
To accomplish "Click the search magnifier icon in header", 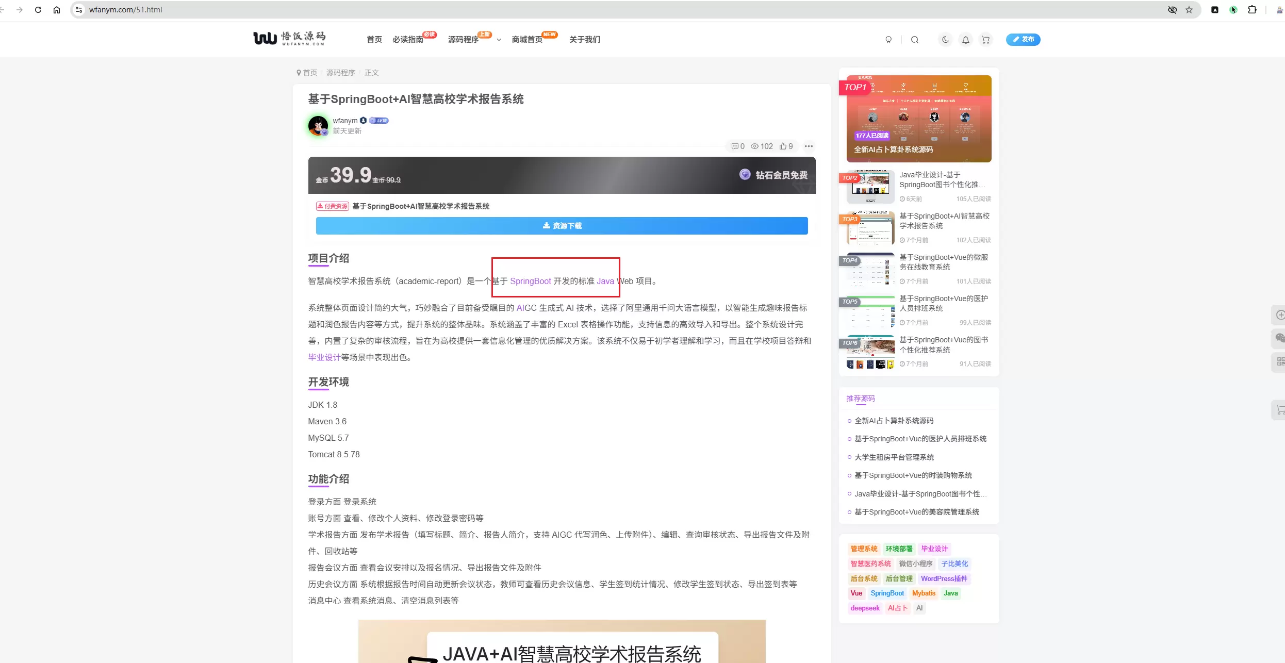I will click(x=915, y=40).
